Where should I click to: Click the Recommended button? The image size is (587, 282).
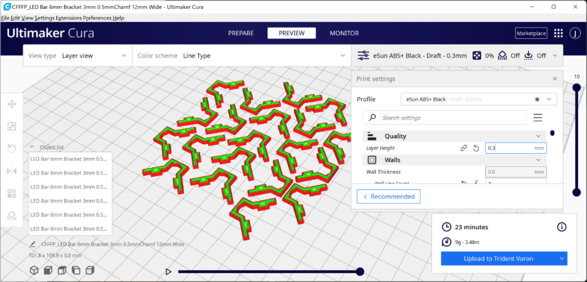(388, 196)
